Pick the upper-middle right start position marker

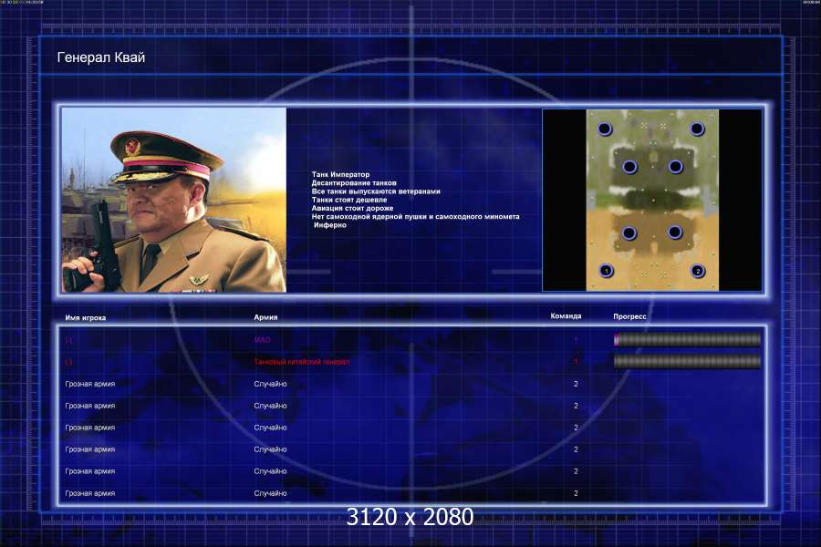tap(676, 167)
